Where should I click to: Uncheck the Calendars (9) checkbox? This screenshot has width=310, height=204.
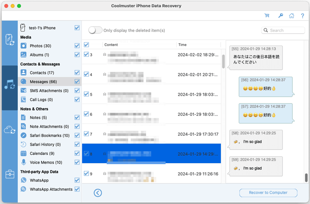pyautogui.click(x=77, y=153)
